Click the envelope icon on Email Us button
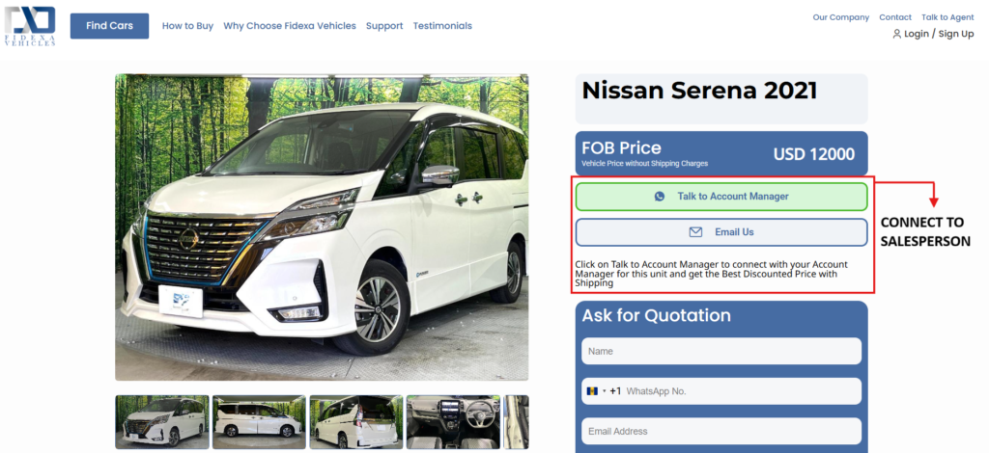This screenshot has width=989, height=453. point(695,232)
